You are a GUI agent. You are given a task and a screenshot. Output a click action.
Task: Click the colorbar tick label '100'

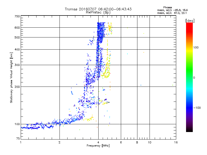click(x=196, y=48)
